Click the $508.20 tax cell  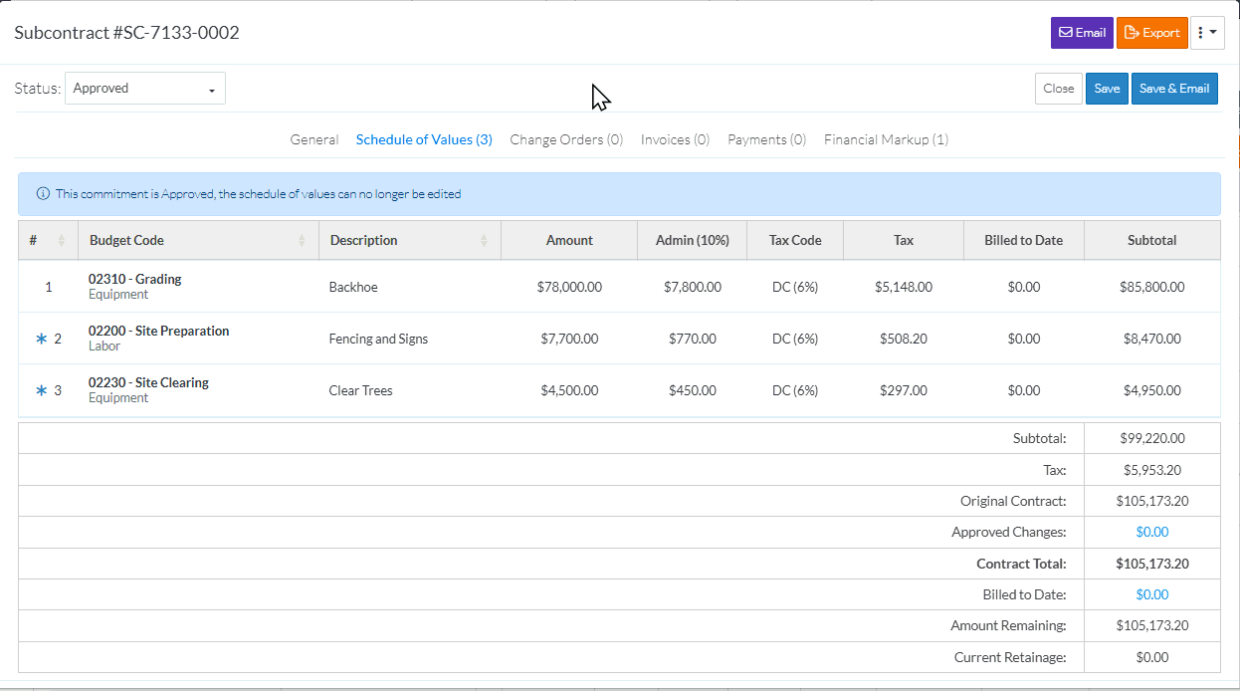click(x=904, y=340)
